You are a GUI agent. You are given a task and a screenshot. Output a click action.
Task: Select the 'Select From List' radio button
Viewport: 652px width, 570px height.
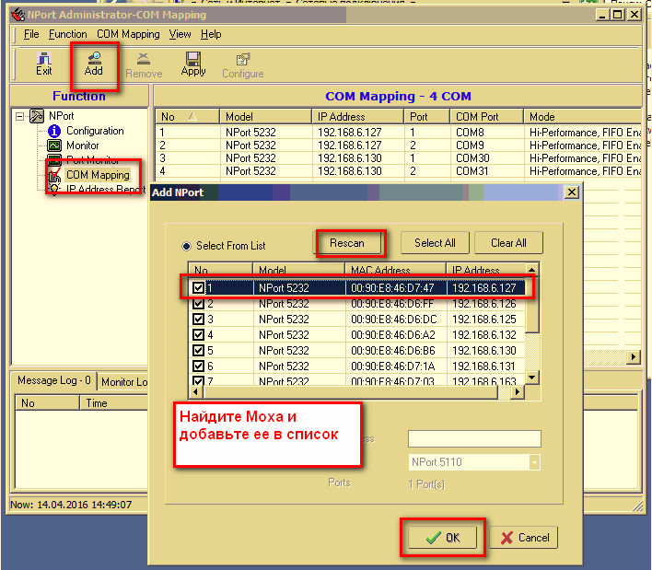186,246
